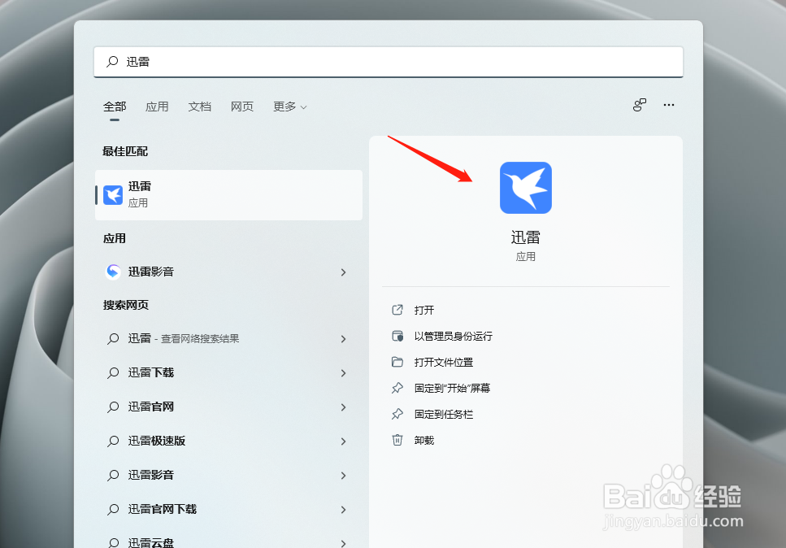Click the small 迅雷 bird icon in best match

click(113, 195)
